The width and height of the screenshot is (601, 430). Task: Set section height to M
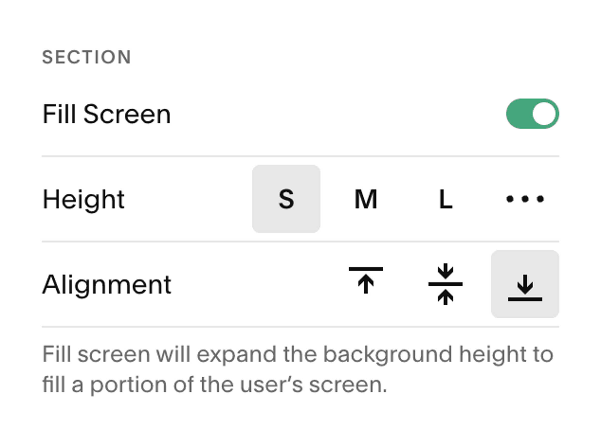click(366, 198)
